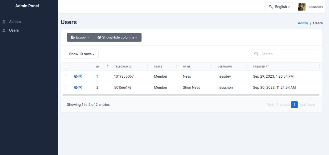Click the search magnifier icon
This screenshot has width=329, height=155.
256,54
